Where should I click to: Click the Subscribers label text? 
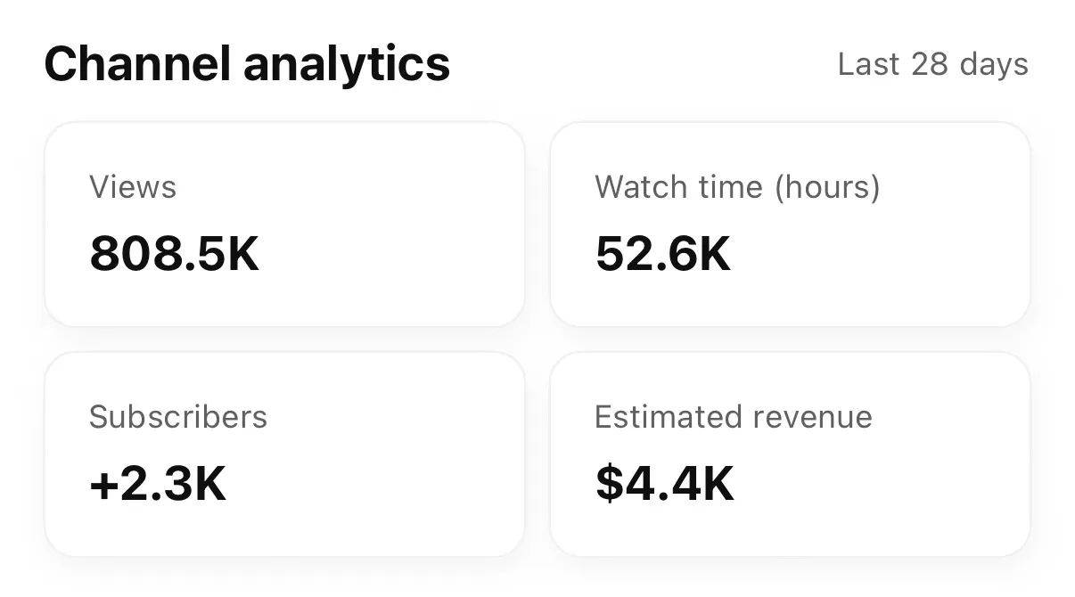(x=178, y=416)
